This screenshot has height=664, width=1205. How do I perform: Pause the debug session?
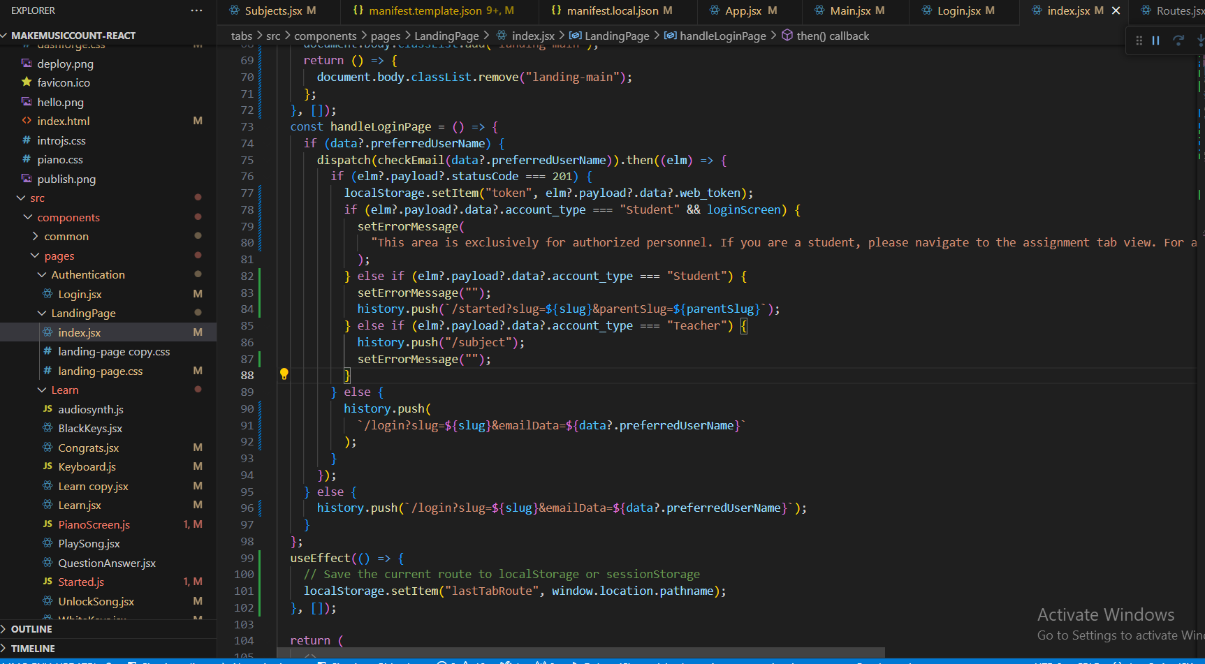click(x=1155, y=40)
